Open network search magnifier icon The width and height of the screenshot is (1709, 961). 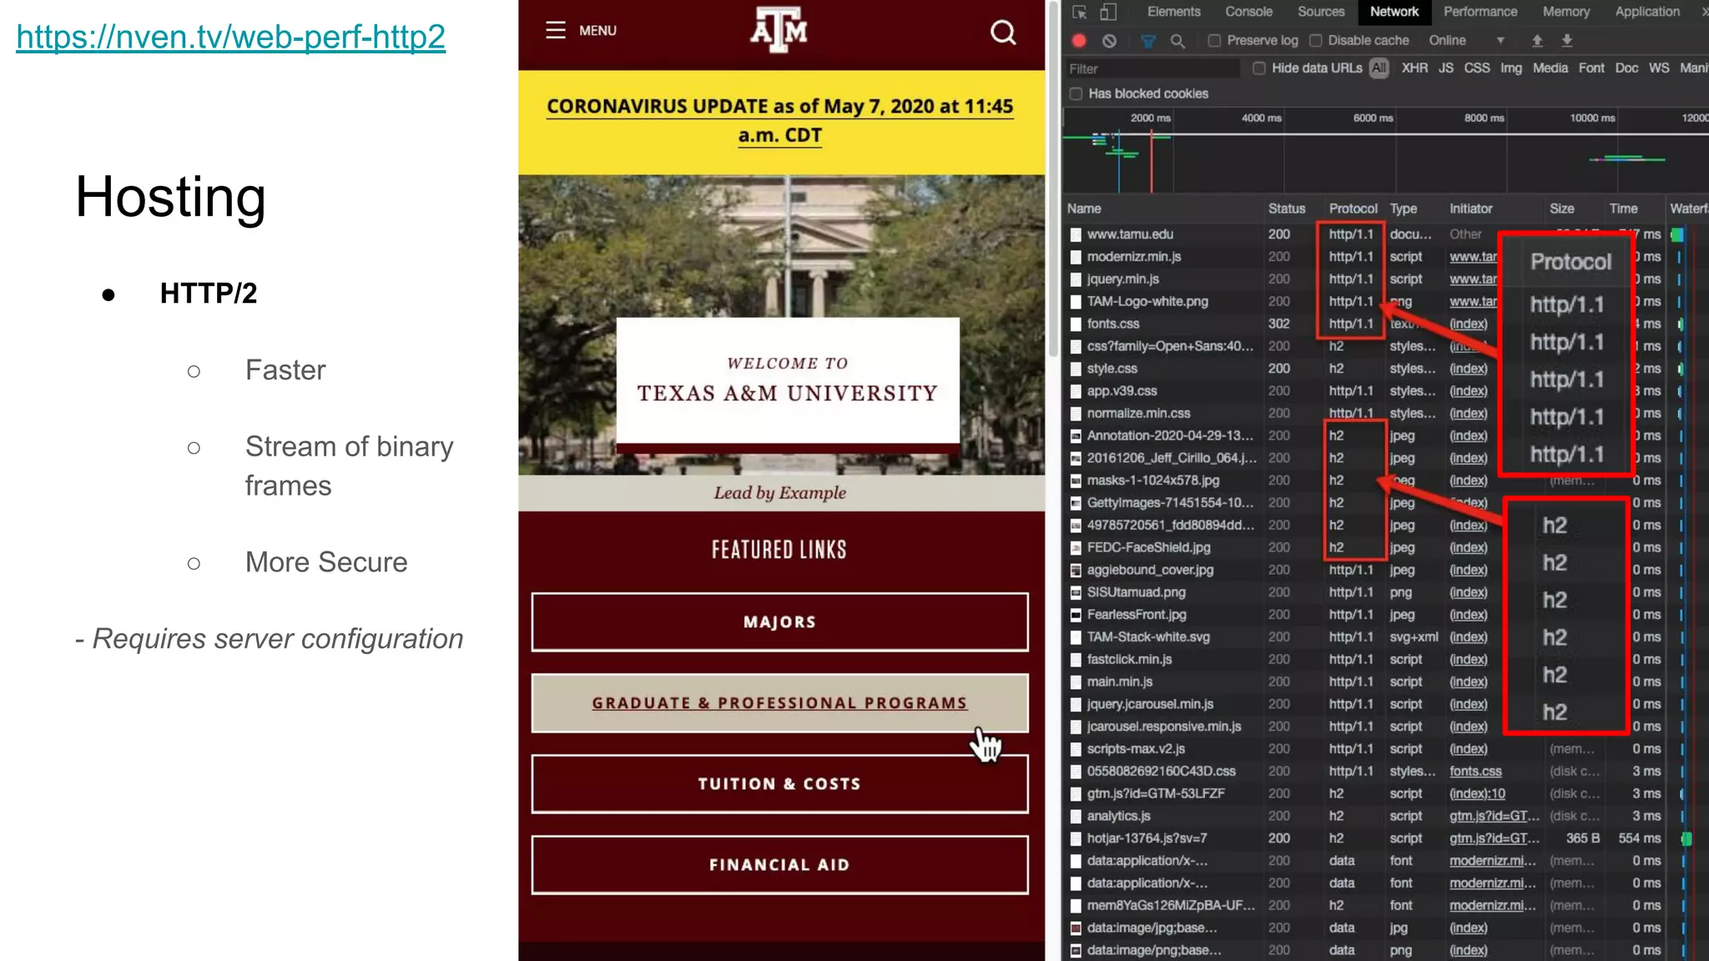pos(1177,40)
